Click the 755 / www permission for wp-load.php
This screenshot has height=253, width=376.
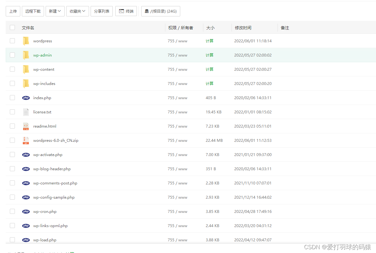pyautogui.click(x=177, y=240)
